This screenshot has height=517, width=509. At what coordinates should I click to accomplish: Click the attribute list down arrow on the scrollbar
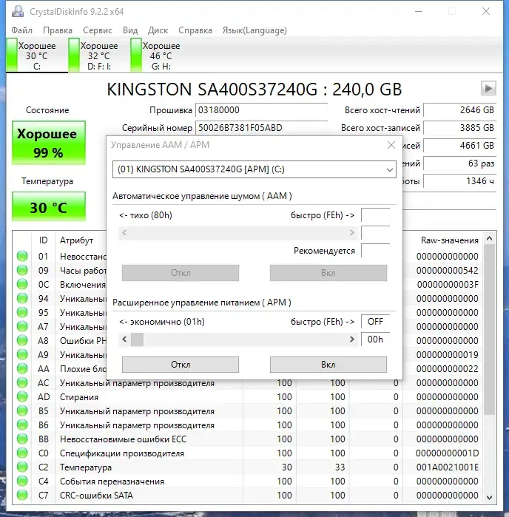(x=490, y=497)
